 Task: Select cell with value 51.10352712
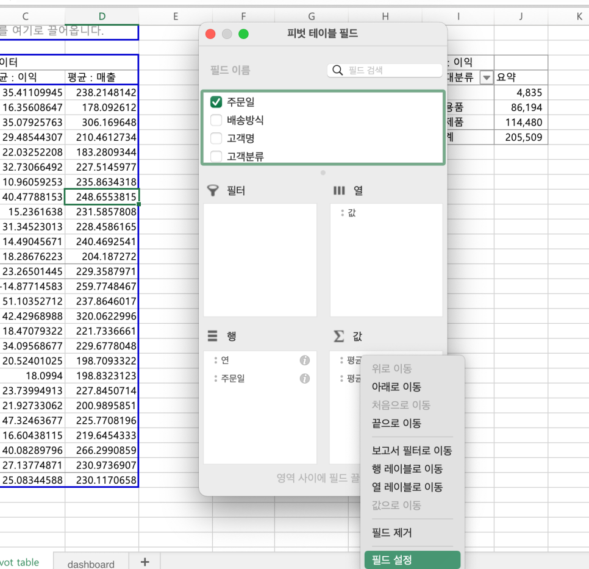32,301
